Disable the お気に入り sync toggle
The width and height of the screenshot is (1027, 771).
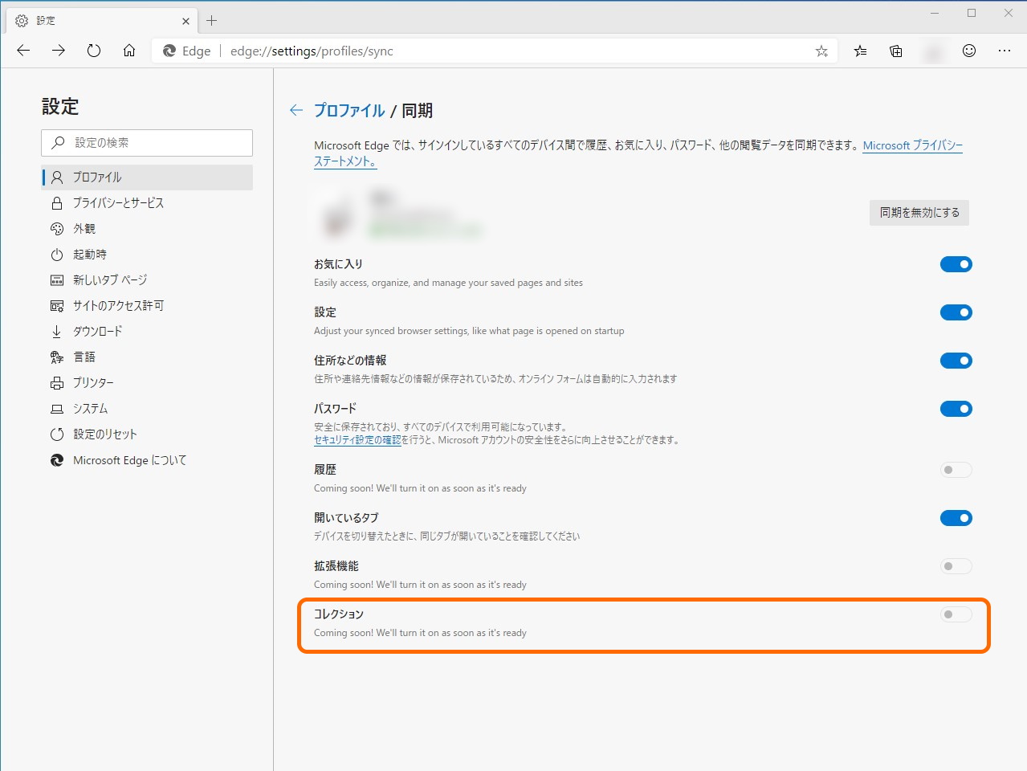coord(956,263)
